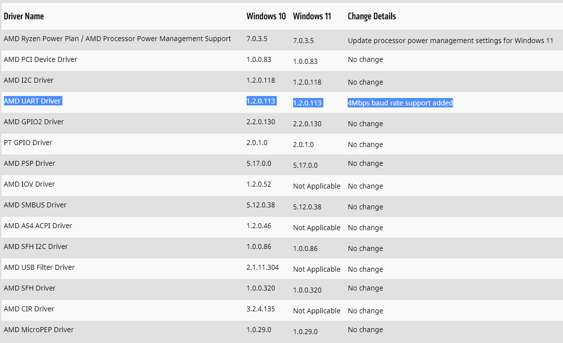Click Not Applicable in AMD CIR row
Viewport: 563px width, 343px height.
click(x=317, y=311)
